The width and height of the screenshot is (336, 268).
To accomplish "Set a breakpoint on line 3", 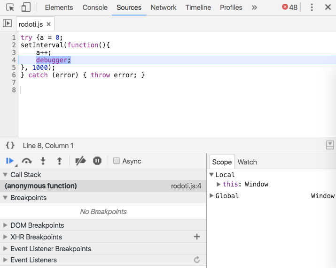I will 14,52.
